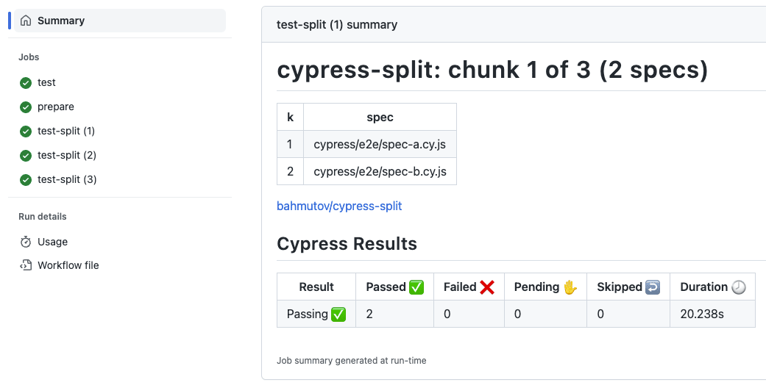Click the Passing result cell

pos(316,314)
